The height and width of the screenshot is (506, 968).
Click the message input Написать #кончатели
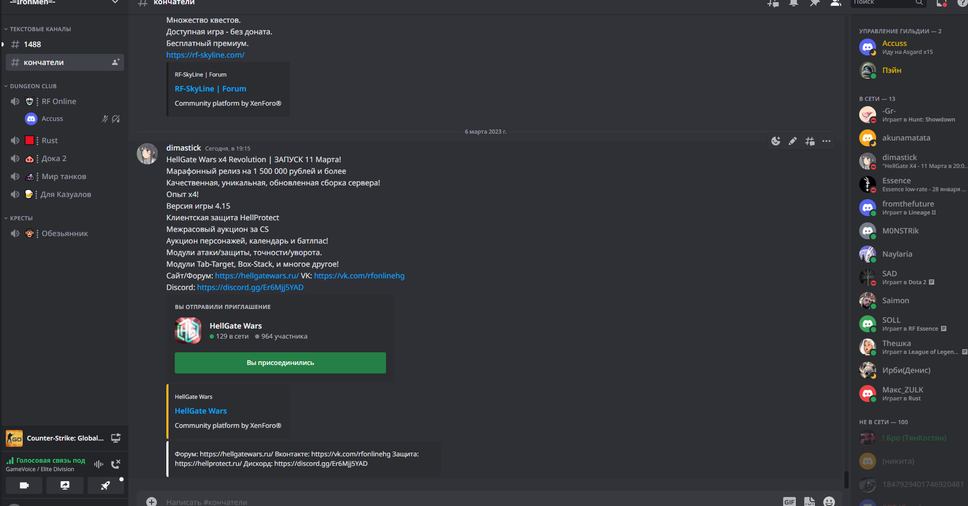coord(470,502)
